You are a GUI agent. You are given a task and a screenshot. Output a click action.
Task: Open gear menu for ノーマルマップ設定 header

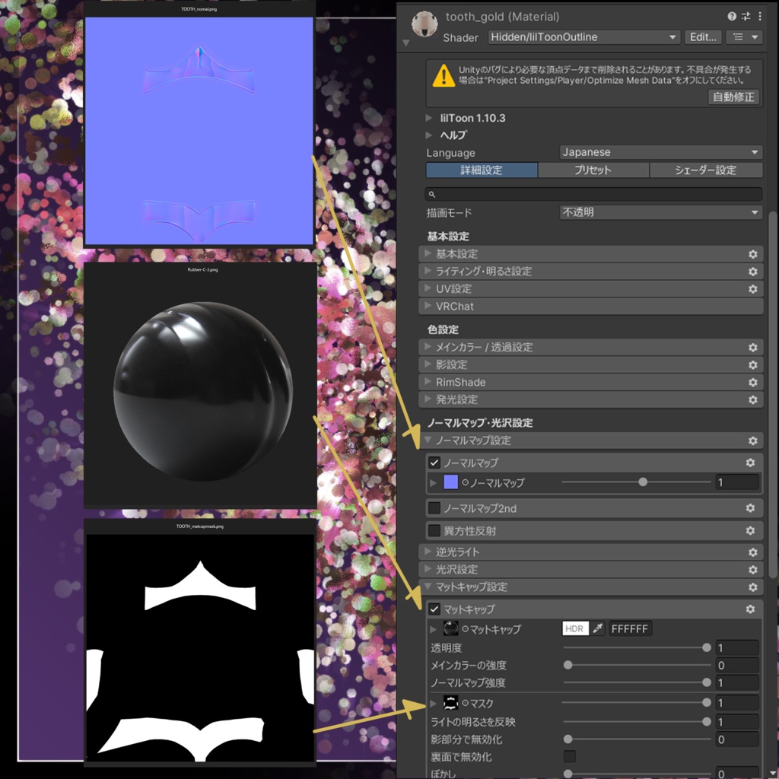[x=752, y=440]
